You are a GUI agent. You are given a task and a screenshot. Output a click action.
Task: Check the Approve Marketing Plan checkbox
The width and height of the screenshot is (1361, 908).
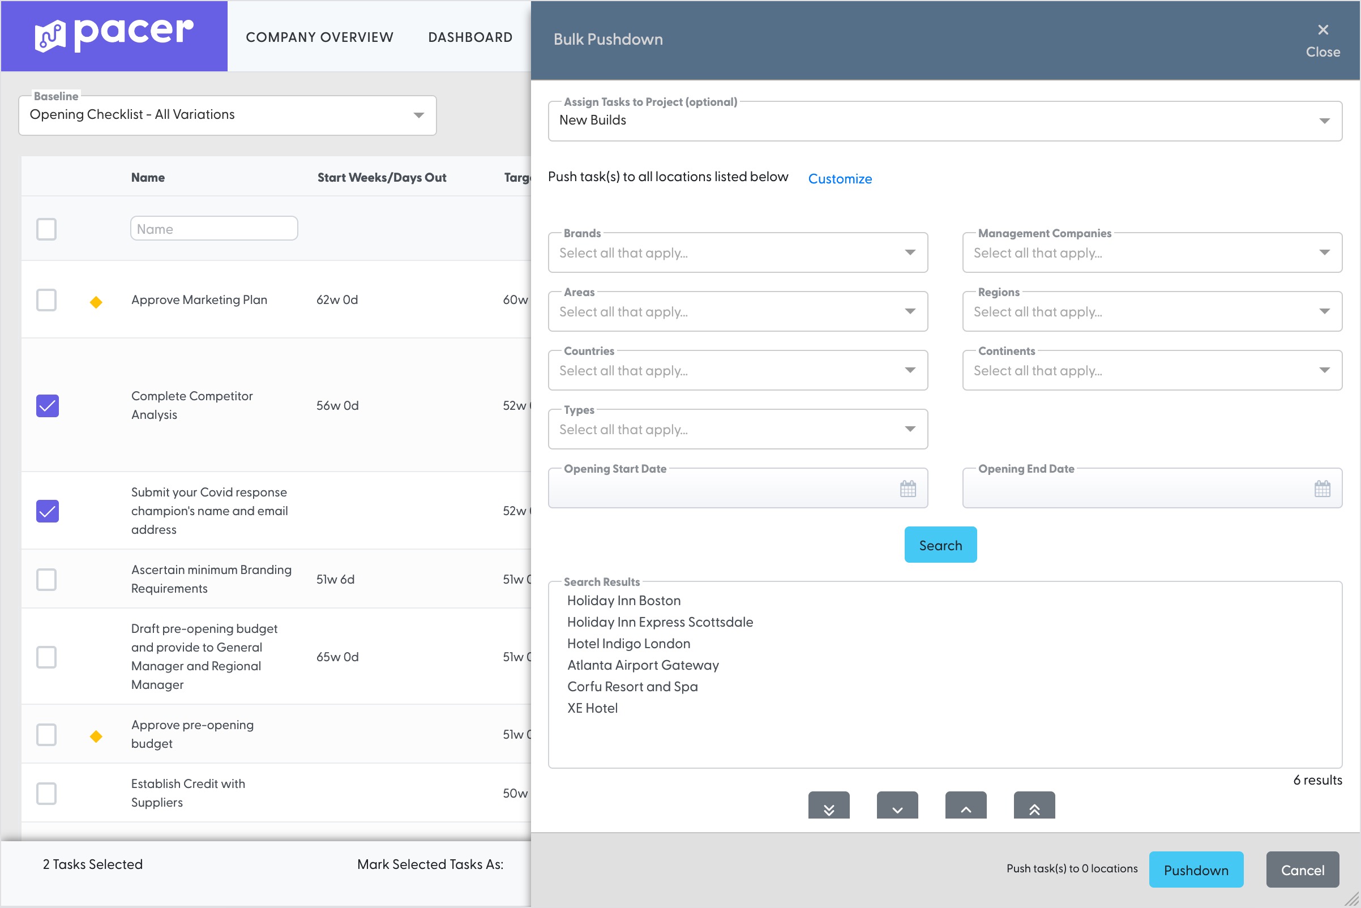(46, 300)
